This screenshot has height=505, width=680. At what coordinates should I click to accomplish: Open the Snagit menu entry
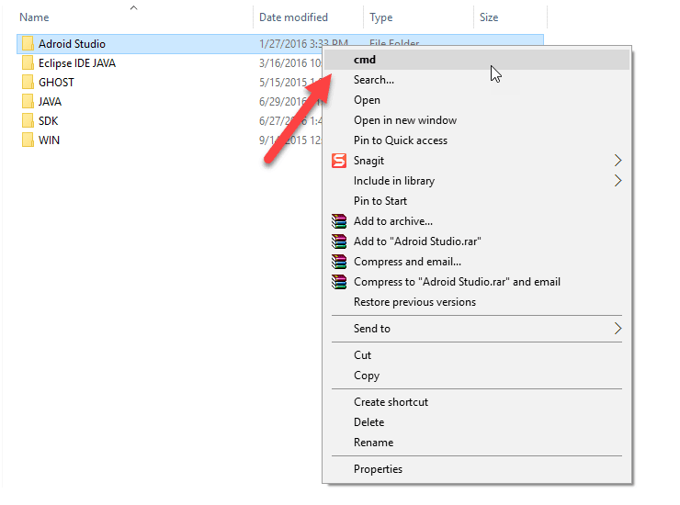(x=477, y=161)
